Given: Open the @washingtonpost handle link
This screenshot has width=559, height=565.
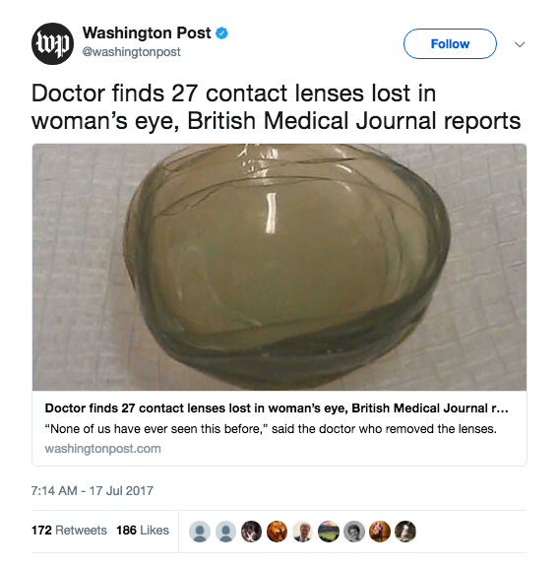Looking at the screenshot, I should click(x=132, y=52).
